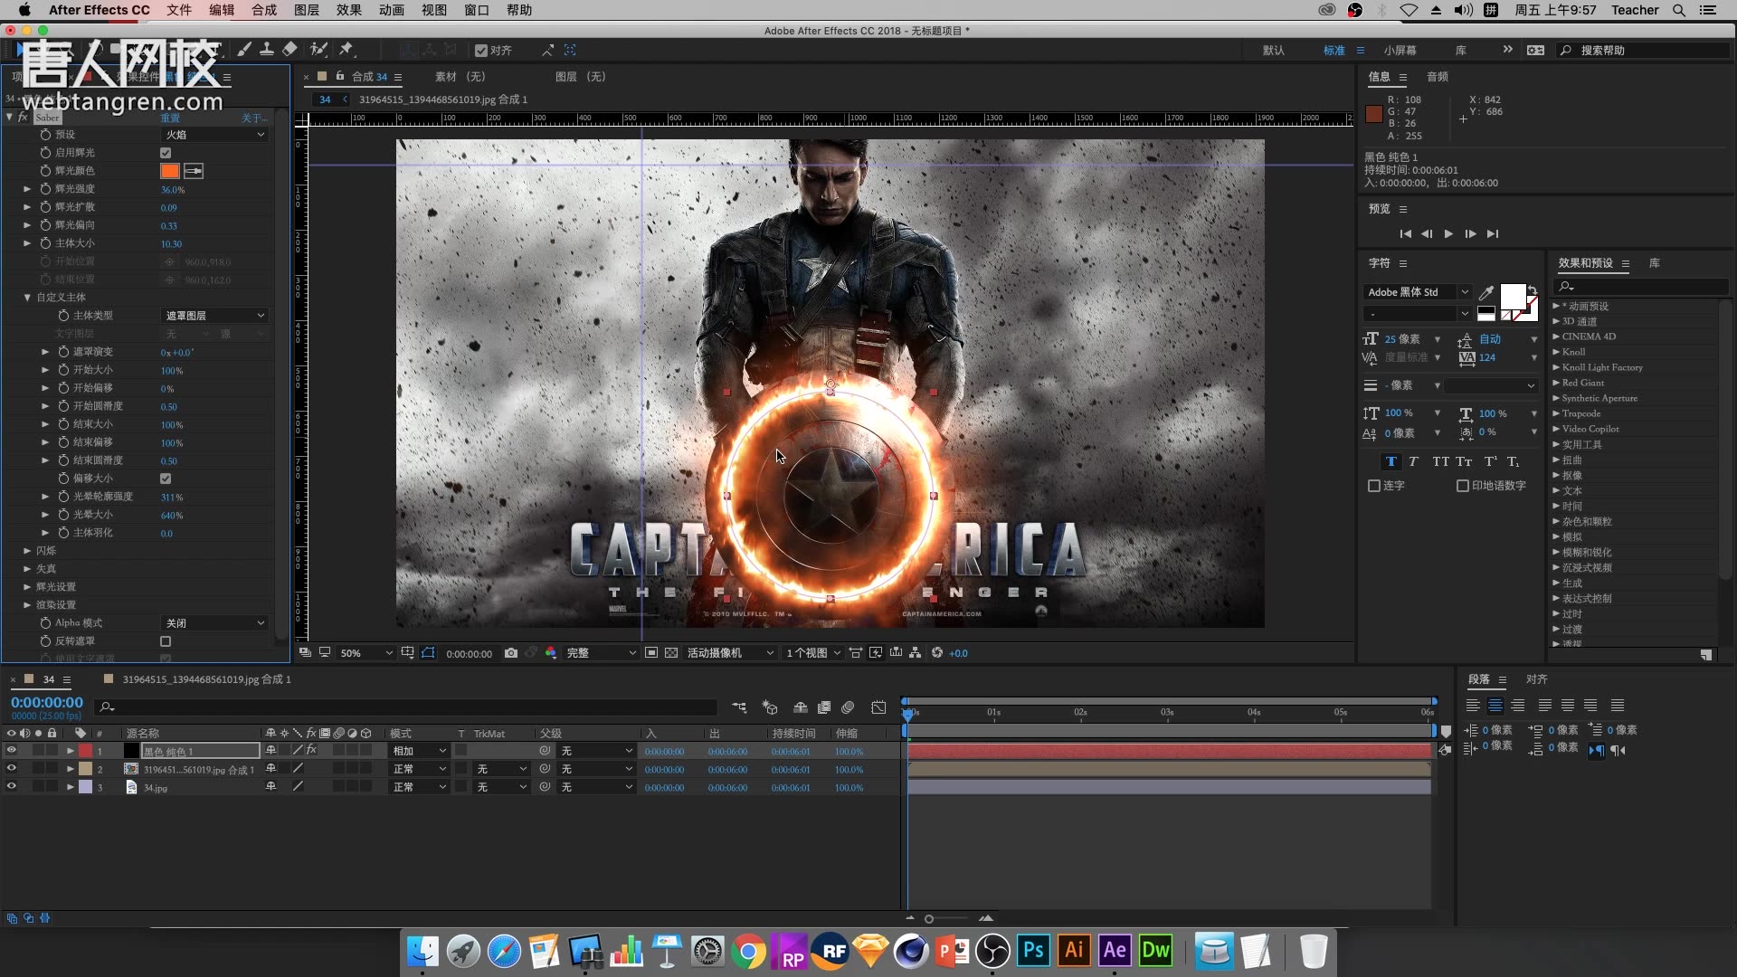Screen dimensions: 1737x977
Task: Click 重置 link for Saber effect
Action: click(x=170, y=119)
